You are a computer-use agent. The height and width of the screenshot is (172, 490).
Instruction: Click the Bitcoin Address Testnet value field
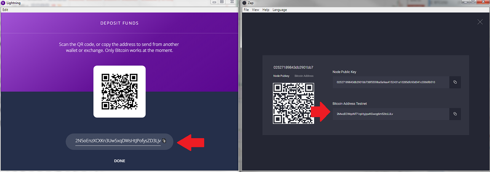tap(391, 114)
